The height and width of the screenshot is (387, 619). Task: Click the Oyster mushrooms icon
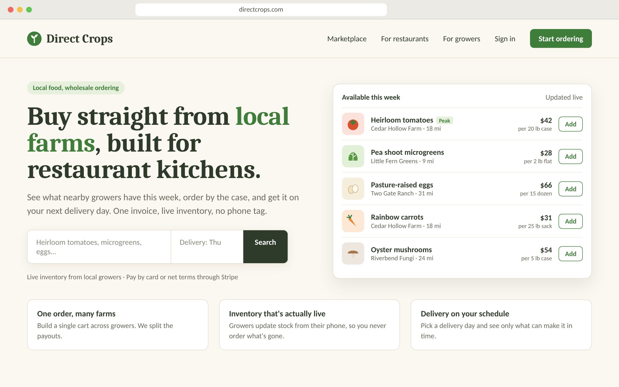tap(353, 253)
